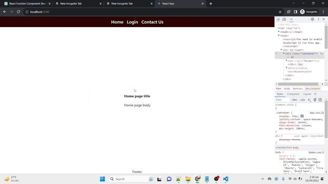Collapse the body element node

click(279, 35)
